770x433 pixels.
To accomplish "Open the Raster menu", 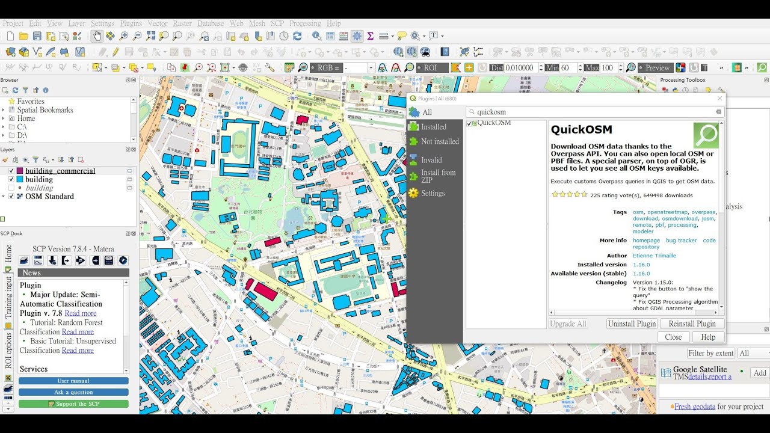I will point(182,23).
